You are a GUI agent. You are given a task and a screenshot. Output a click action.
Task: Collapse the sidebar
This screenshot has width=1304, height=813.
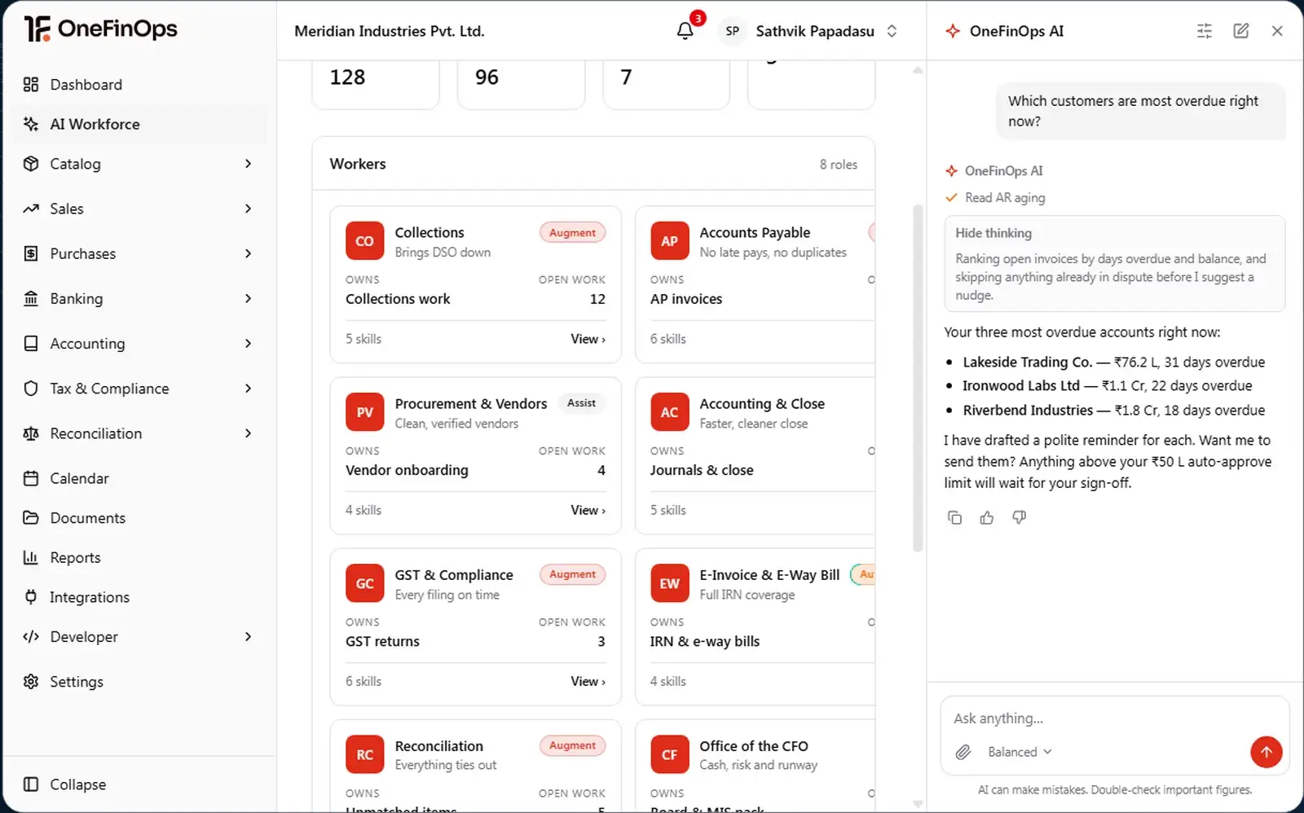[65, 784]
